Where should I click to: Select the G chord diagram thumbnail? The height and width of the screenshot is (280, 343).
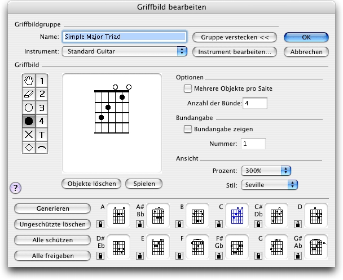(x=276, y=247)
